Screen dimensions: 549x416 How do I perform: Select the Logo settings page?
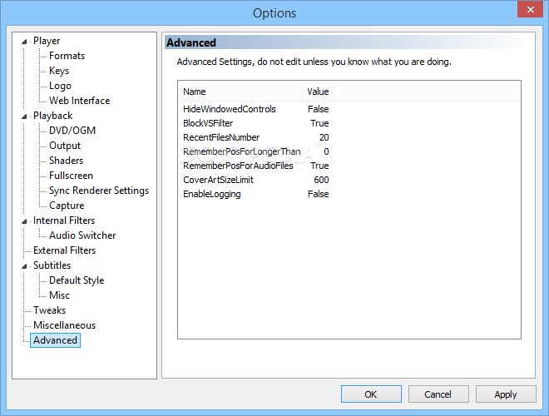[x=60, y=86]
